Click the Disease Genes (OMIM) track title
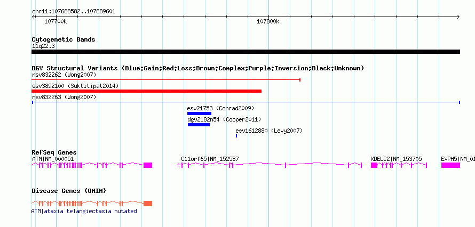The height and width of the screenshot is (227, 475). point(69,191)
